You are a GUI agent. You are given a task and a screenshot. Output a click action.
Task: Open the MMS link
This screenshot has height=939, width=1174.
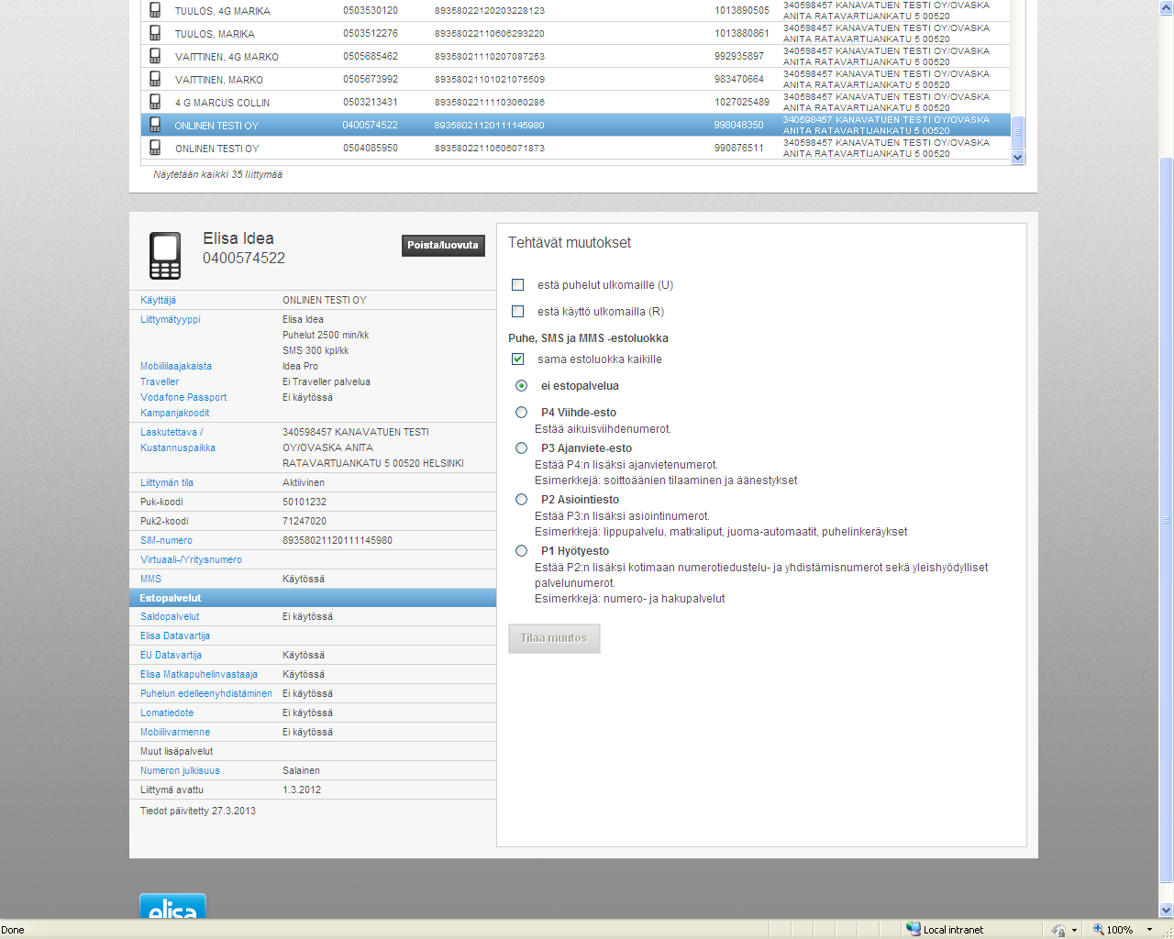coord(150,580)
